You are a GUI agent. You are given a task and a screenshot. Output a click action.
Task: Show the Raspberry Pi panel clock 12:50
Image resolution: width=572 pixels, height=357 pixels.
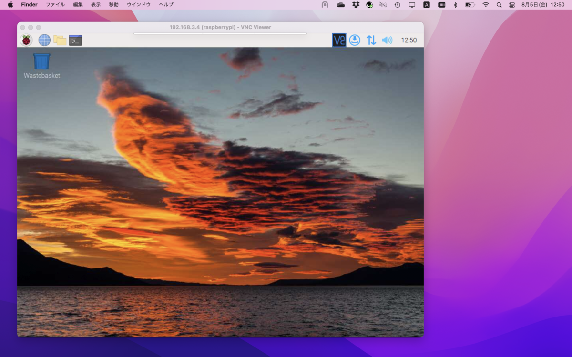coord(409,40)
